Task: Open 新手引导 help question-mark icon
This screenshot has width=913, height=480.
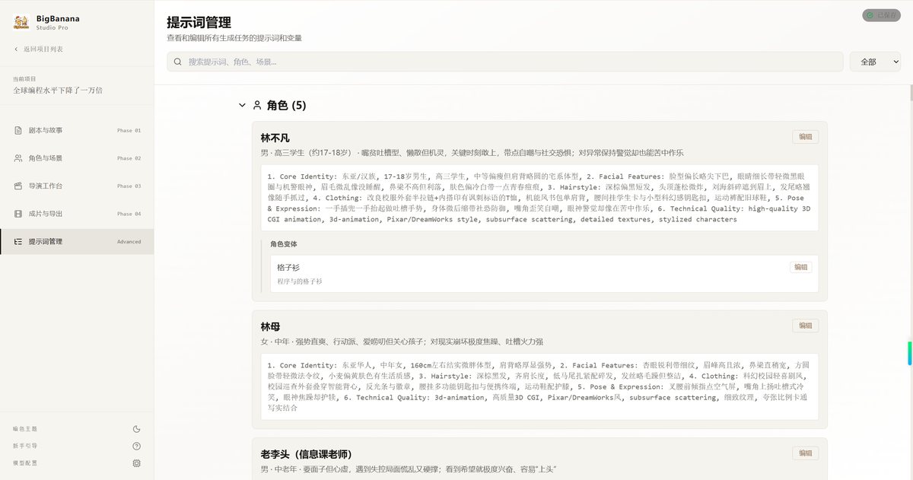Action: (137, 446)
